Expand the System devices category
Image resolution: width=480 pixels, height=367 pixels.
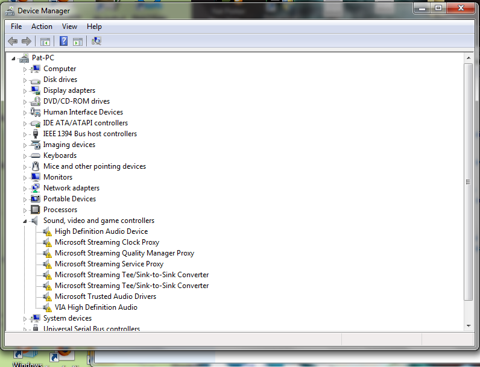coord(25,319)
